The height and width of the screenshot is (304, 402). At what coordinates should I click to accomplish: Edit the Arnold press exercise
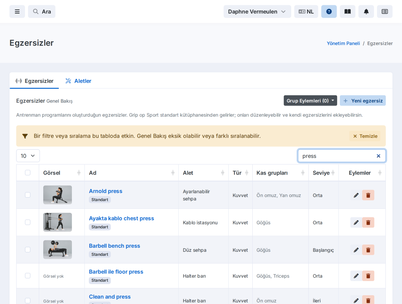point(356,195)
